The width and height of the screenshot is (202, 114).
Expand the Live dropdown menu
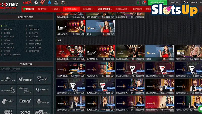click(56, 9)
